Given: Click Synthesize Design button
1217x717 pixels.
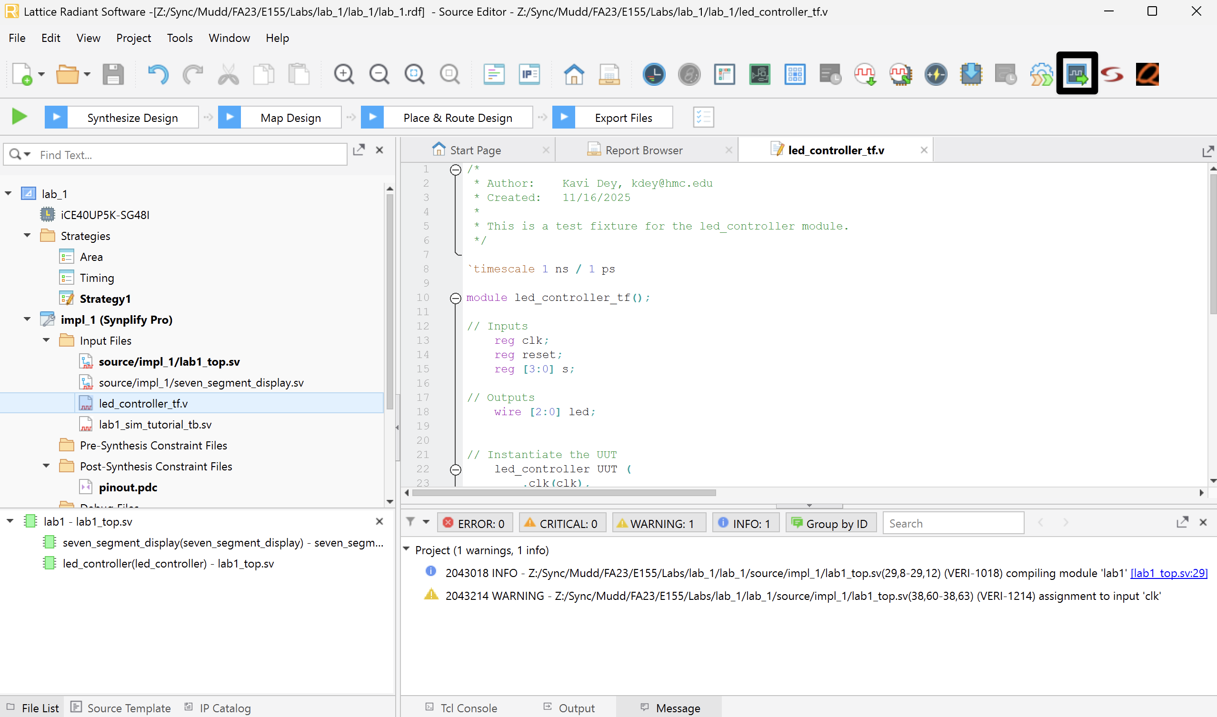Looking at the screenshot, I should pyautogui.click(x=132, y=118).
